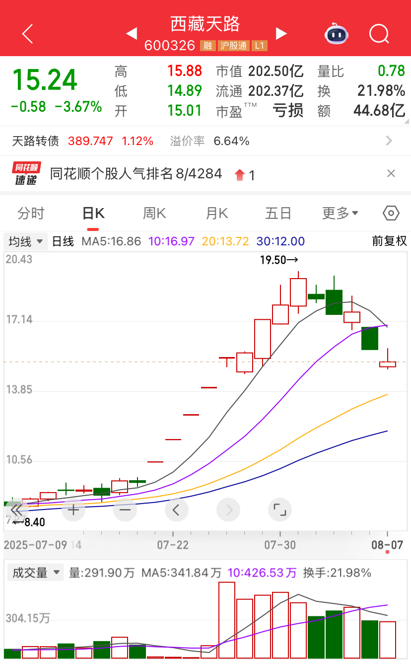Expand 均线 indicator dropdown

click(26, 241)
